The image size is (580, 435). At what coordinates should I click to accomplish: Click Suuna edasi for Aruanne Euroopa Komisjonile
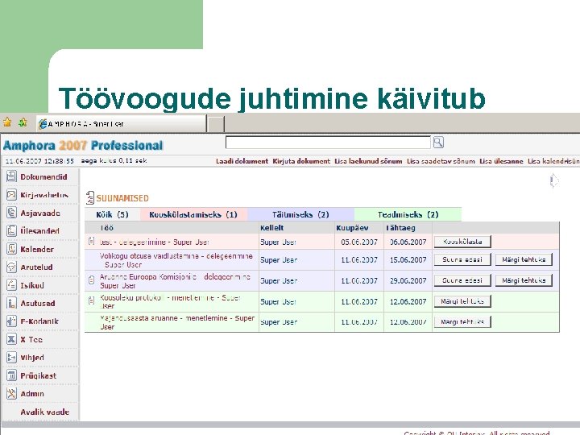click(462, 280)
